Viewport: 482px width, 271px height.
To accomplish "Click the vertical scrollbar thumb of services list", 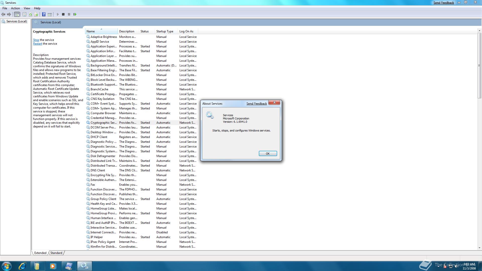I will pyautogui.click(x=479, y=65).
